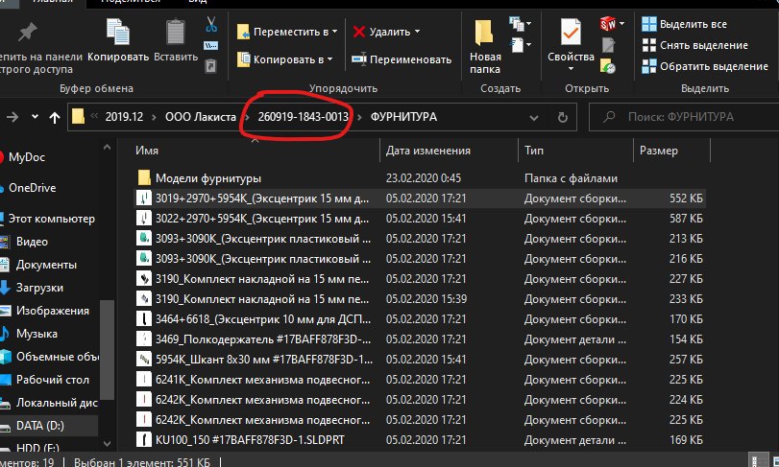Open Изображения in the navigation pane
Image resolution: width=779 pixels, height=467 pixels.
53,311
